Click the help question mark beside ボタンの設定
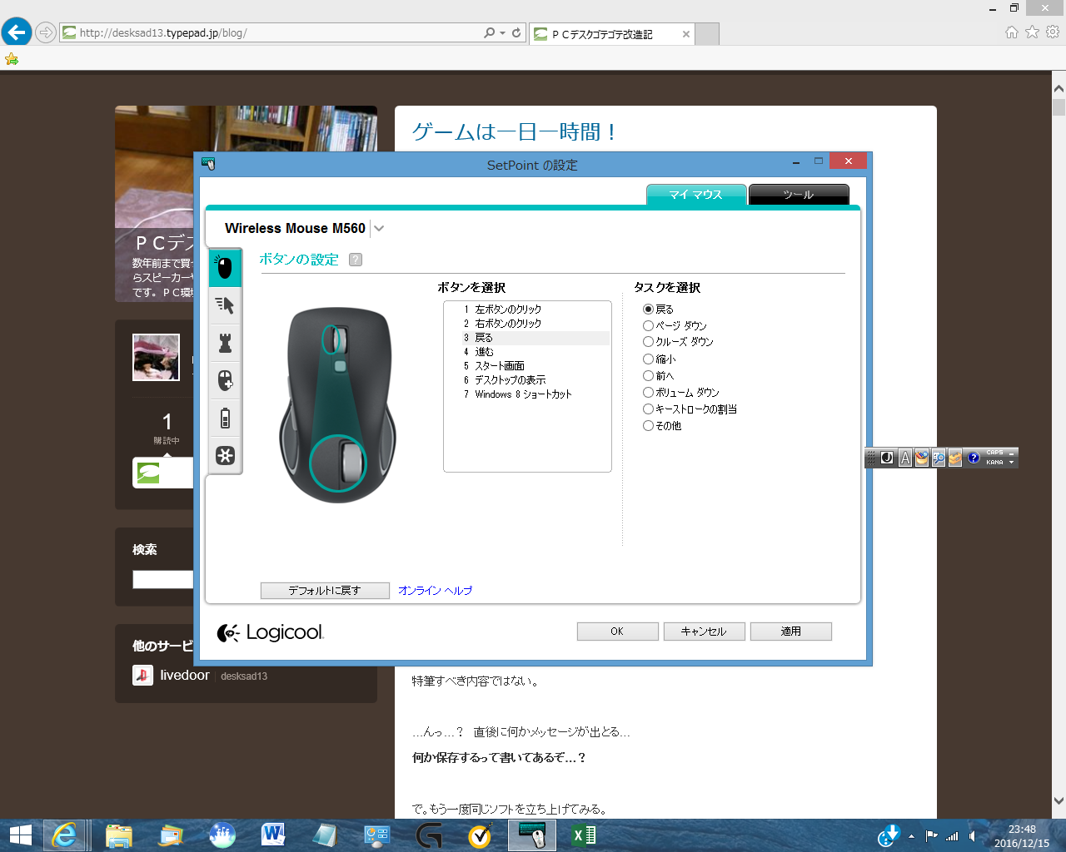The width and height of the screenshot is (1066, 852). (x=356, y=260)
